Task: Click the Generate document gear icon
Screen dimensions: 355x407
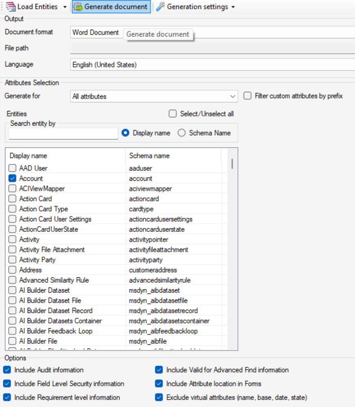Action: point(78,7)
